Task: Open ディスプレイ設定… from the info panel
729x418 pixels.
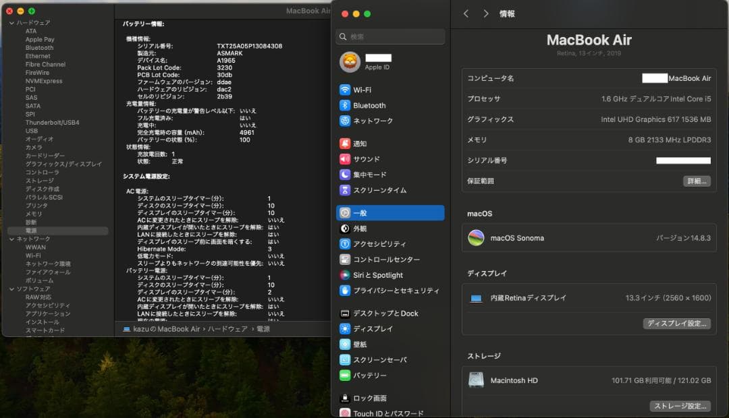Action: [678, 324]
